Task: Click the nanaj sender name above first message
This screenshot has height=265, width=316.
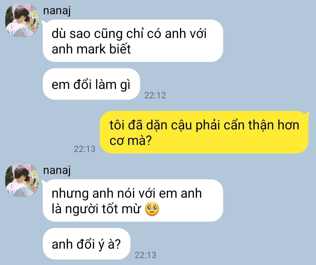Action: click(57, 11)
